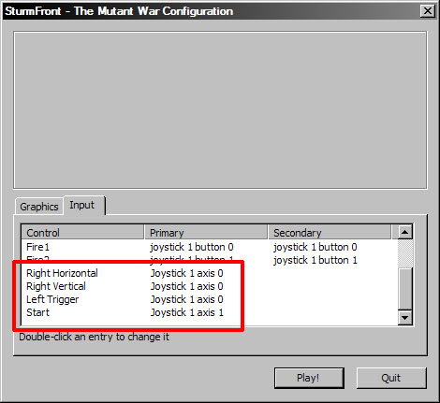
Task: Click Fire1 primary joystick 1 button 0
Action: click(192, 247)
